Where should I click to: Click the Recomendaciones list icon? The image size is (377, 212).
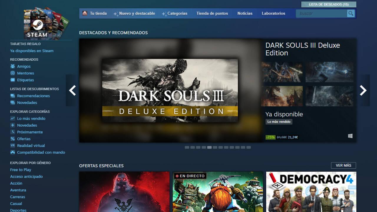click(x=13, y=96)
